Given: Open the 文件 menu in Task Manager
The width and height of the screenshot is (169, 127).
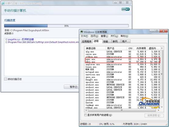Looking at the screenshot, I should pos(84,36).
